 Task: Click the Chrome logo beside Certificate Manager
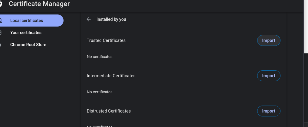coord(1,4)
